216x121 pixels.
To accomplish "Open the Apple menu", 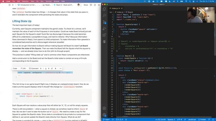I will tap(3, 1).
